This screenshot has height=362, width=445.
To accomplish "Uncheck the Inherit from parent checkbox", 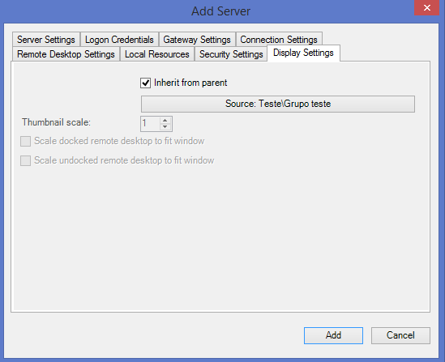I will [x=145, y=83].
